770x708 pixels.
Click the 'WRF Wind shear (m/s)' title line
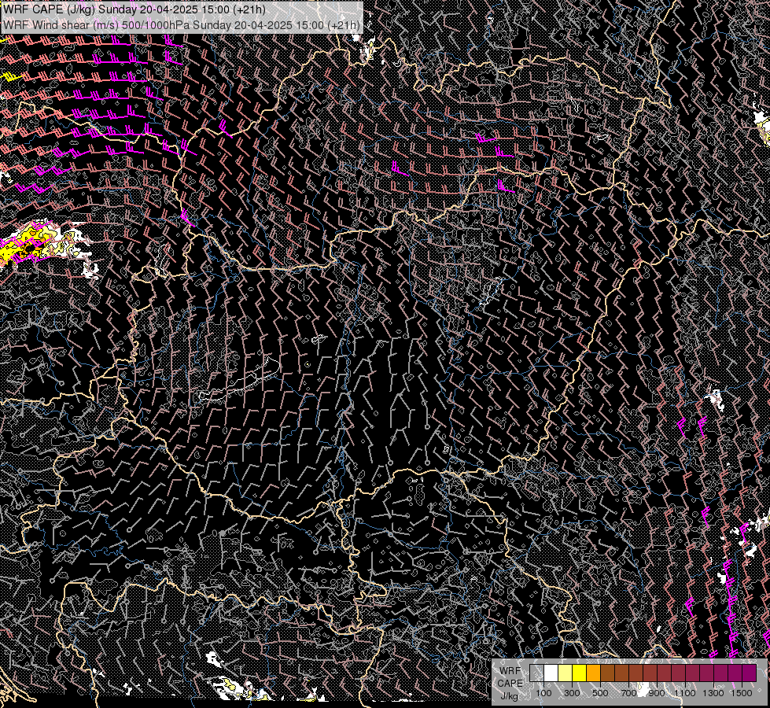click(x=181, y=24)
